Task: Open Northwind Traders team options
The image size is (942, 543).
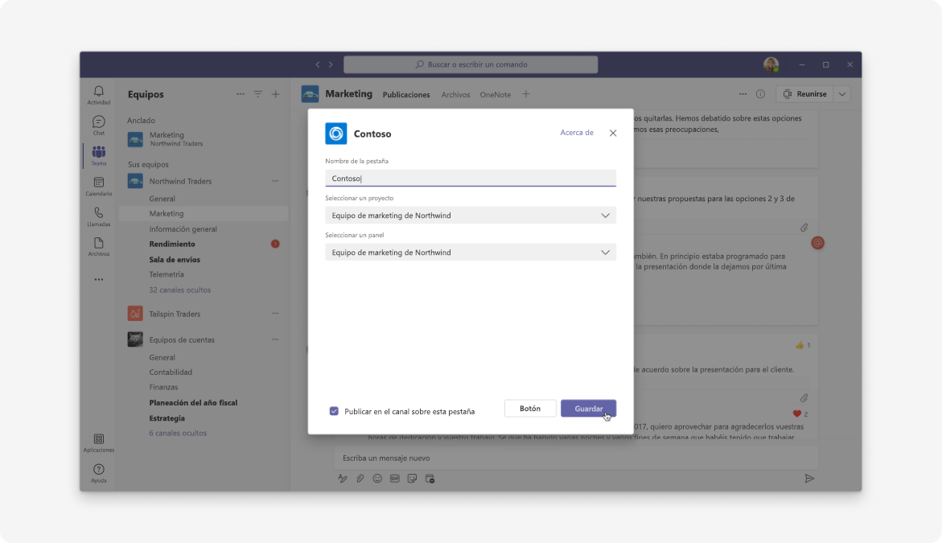Action: pyautogui.click(x=275, y=181)
